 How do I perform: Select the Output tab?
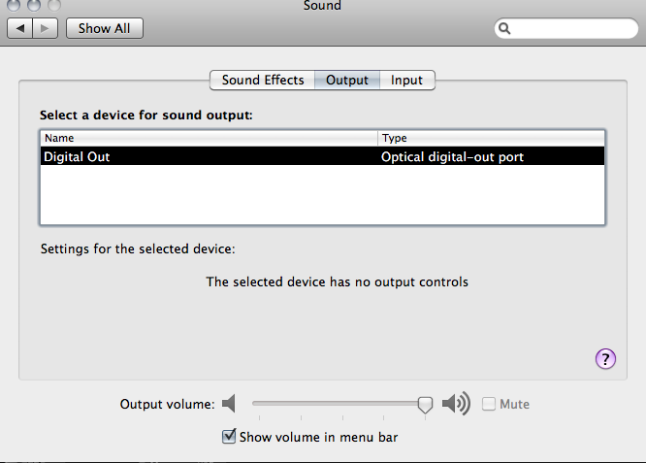tap(347, 80)
